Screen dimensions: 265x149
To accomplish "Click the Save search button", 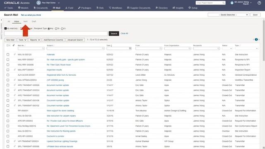I will point(255,15).
